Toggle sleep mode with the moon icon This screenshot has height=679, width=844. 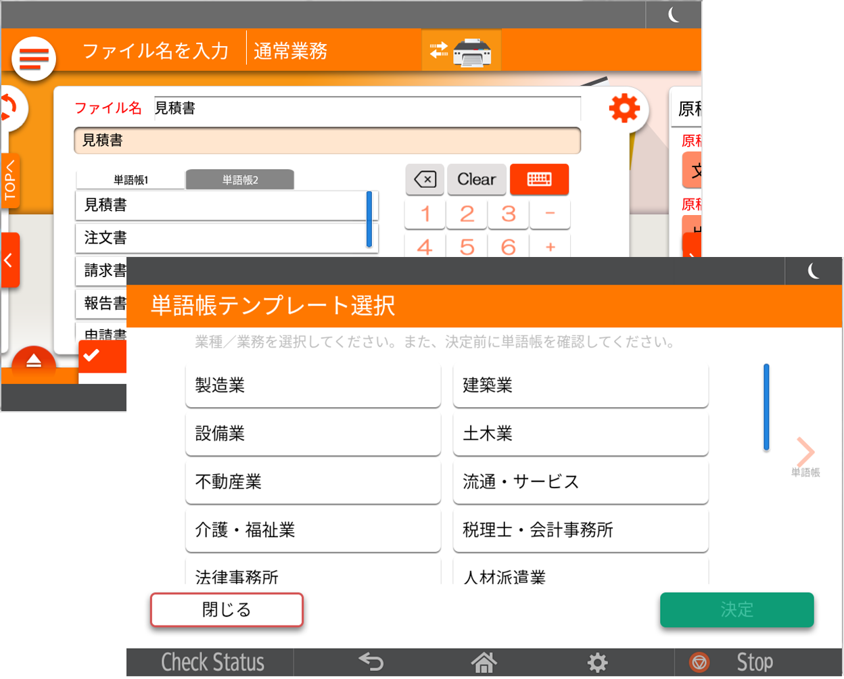(813, 269)
